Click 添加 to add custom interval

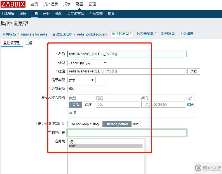tap(73, 113)
